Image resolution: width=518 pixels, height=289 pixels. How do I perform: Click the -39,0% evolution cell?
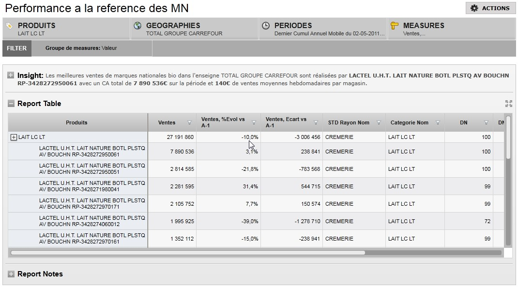tap(229, 221)
